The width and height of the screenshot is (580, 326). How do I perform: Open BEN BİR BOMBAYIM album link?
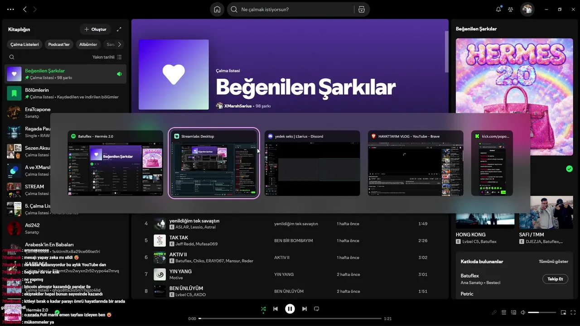tap(294, 241)
